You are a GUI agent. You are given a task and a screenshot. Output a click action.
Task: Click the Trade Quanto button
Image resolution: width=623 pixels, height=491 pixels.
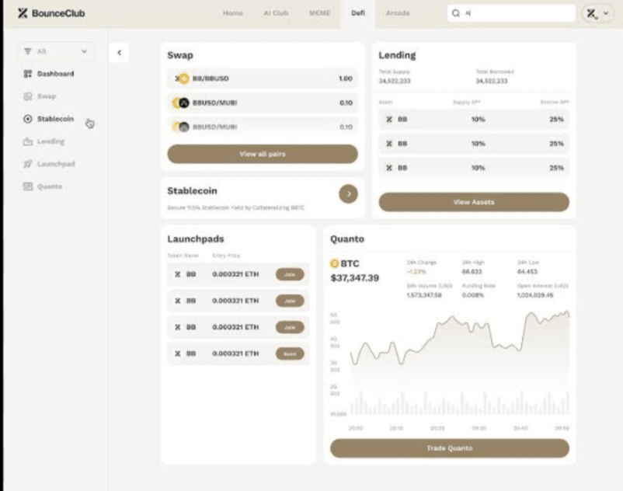[449, 448]
